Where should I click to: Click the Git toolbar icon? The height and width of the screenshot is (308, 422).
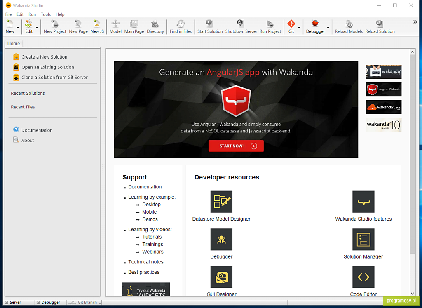coord(291,24)
